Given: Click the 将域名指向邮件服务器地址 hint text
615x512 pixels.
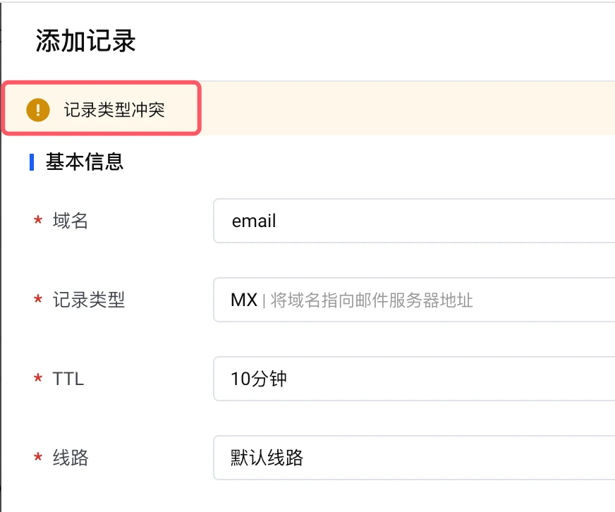Looking at the screenshot, I should coord(372,301).
